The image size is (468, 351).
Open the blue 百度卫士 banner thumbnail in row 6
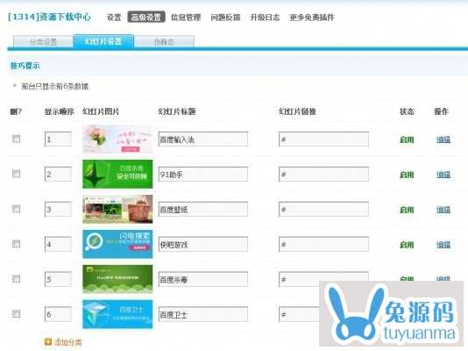[117, 314]
